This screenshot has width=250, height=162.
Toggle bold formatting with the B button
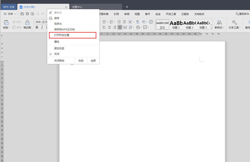pyautogui.click(x=37, y=27)
